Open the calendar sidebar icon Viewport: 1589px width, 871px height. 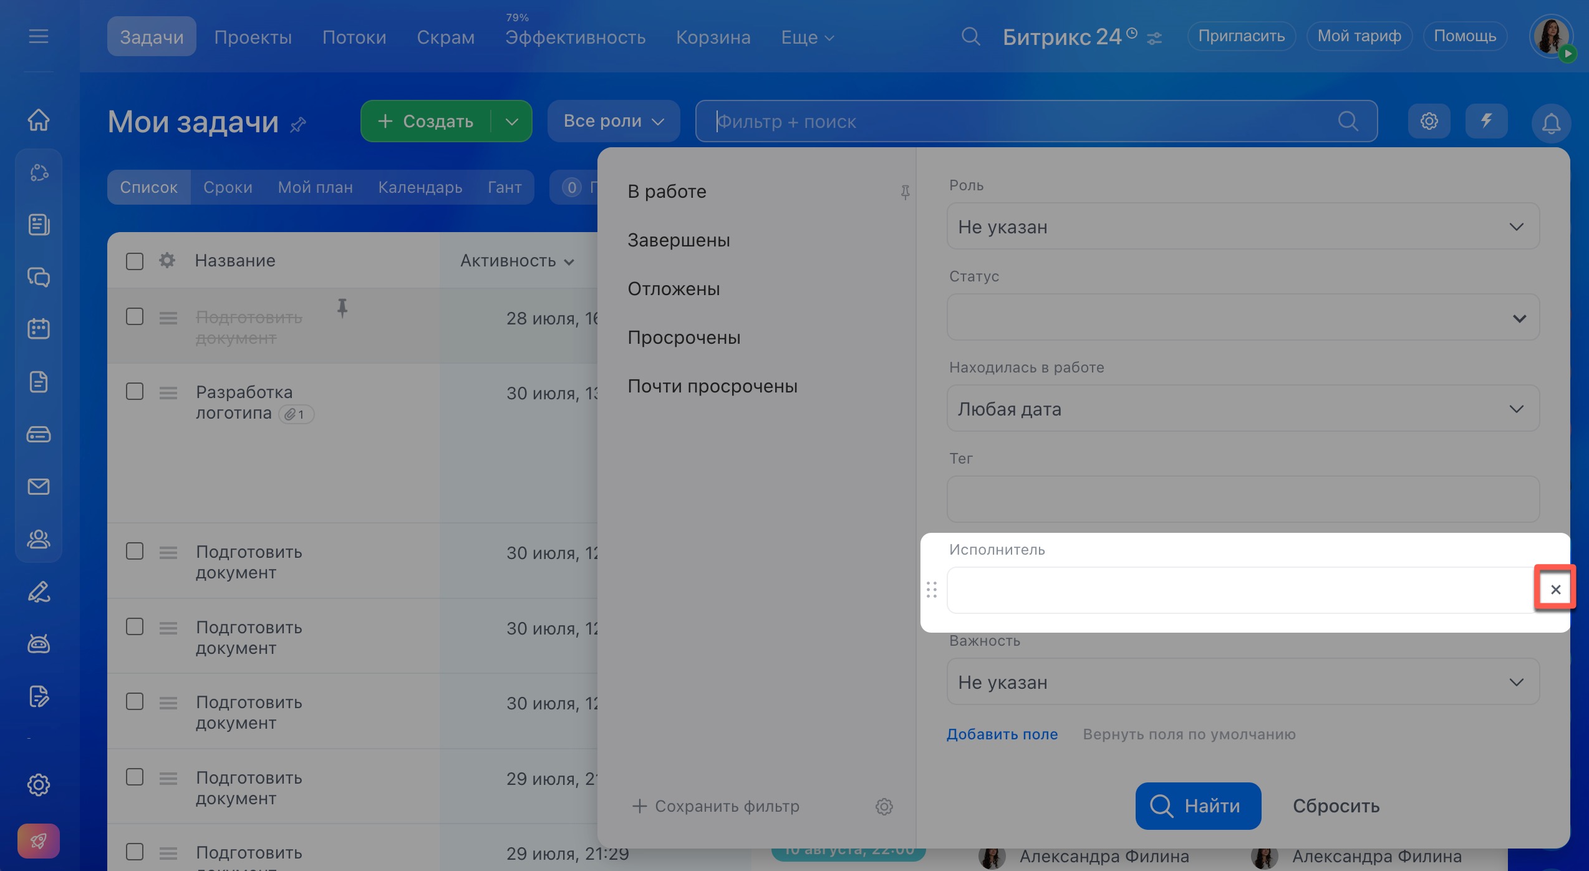39,329
